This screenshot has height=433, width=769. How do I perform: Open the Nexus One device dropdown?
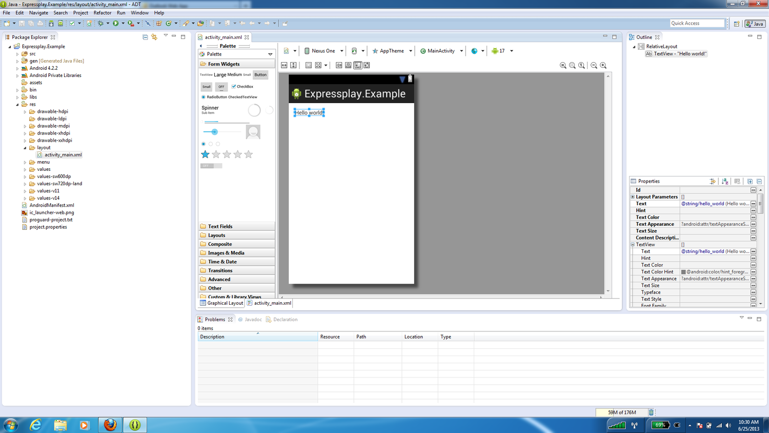(323, 51)
